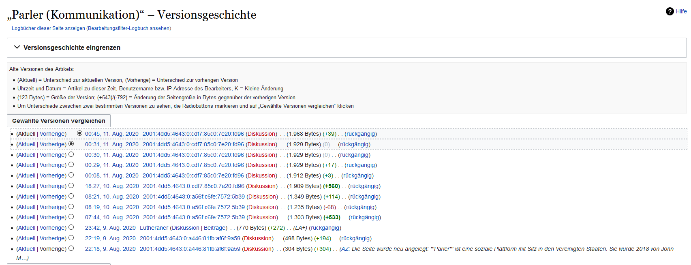Open the 22:18, 9. Aug. 2020 revision

click(x=110, y=249)
